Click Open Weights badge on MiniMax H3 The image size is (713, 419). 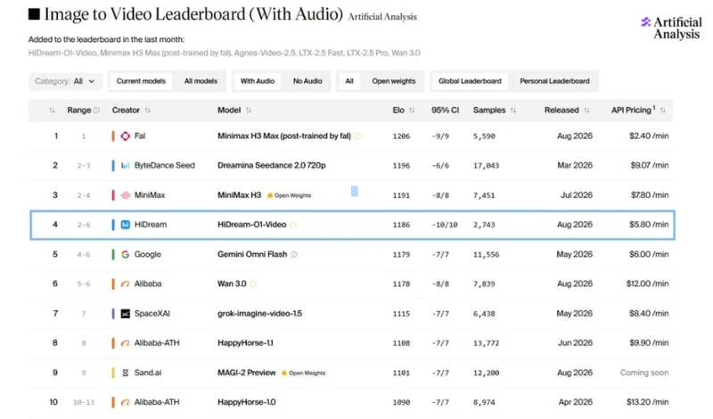(289, 195)
